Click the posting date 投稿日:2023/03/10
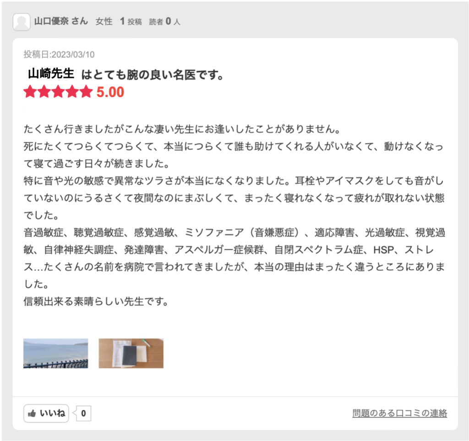The height and width of the screenshot is (441, 469). [59, 54]
